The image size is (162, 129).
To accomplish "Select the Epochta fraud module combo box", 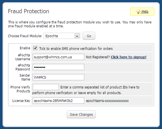I will [62, 36].
